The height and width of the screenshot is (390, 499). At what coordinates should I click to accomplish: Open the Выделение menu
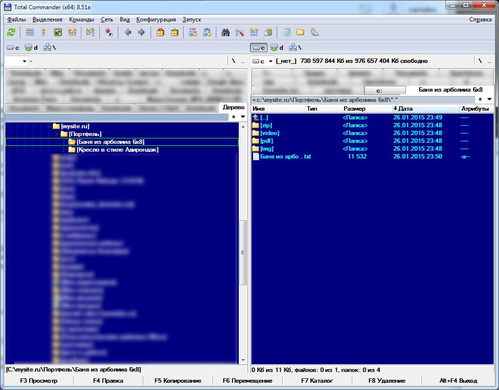coord(47,19)
